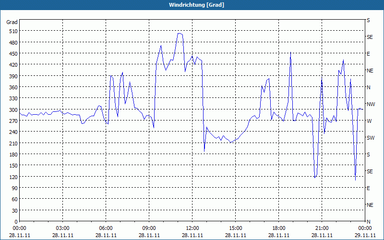This screenshot has width=384, height=240.
Task: Select the 120 degree axis label
Action: 13,177
